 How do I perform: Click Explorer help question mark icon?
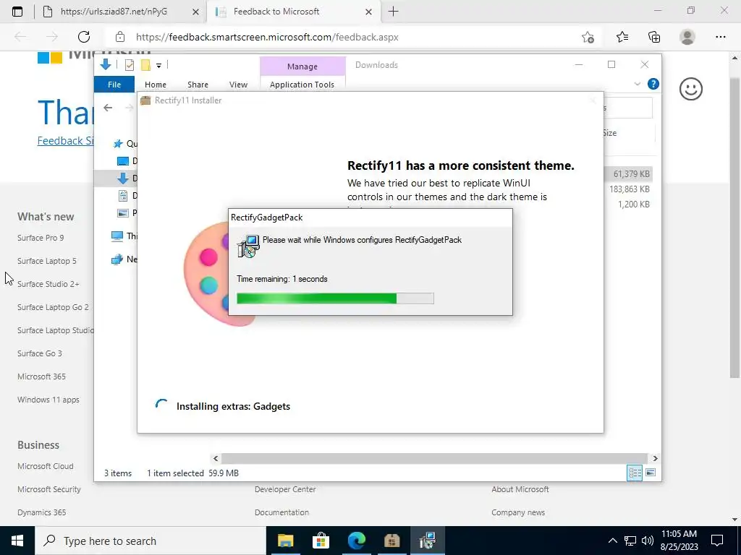point(653,84)
